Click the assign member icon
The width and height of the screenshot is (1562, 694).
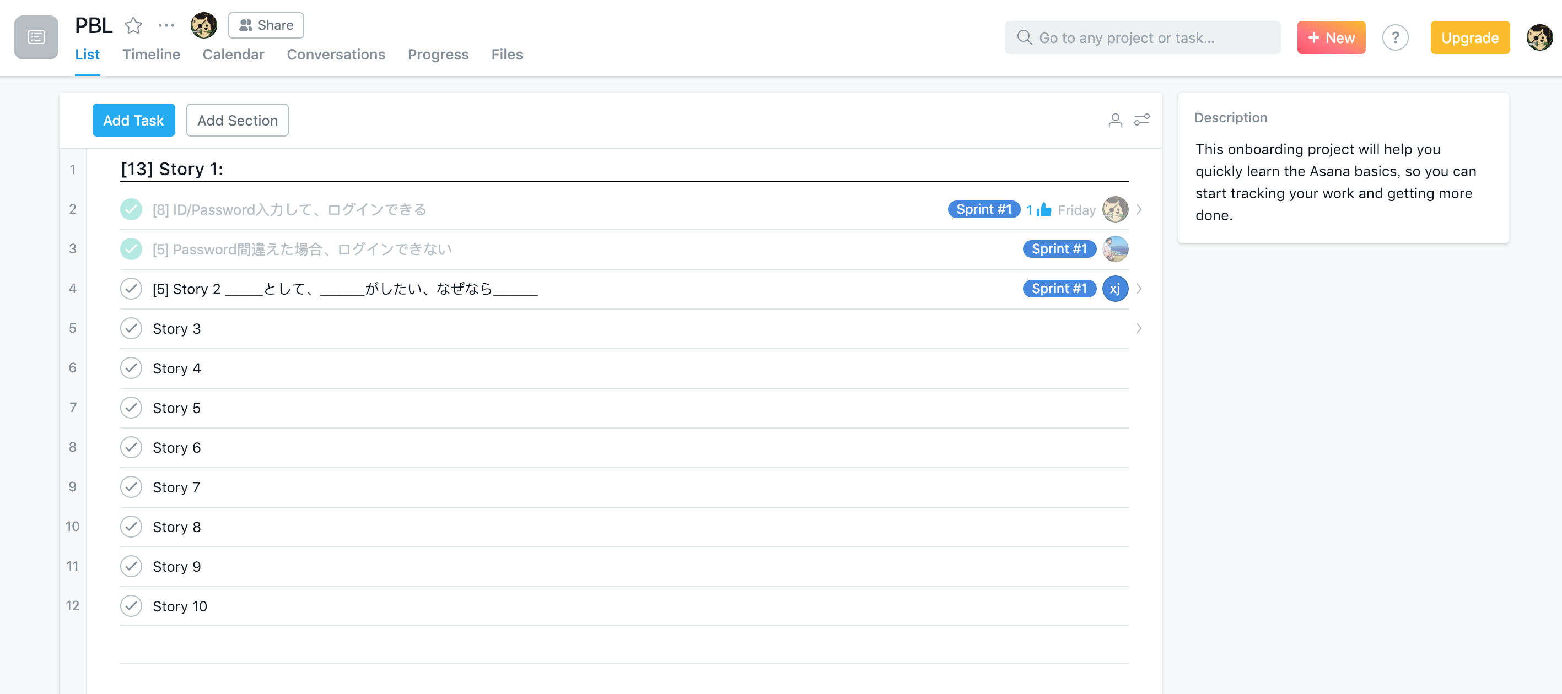(x=1116, y=121)
